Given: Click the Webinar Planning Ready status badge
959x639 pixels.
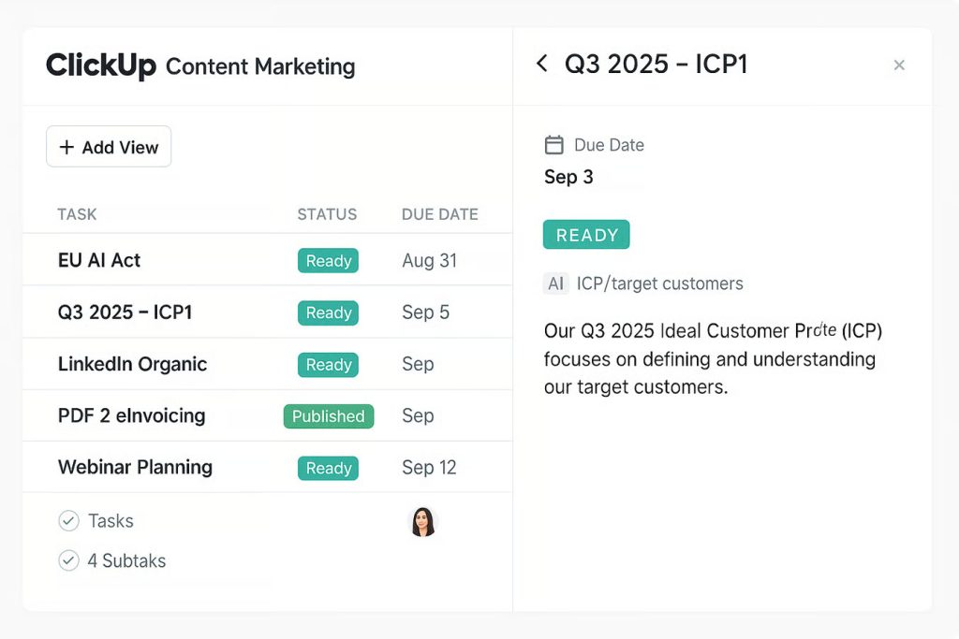Looking at the screenshot, I should 328,468.
